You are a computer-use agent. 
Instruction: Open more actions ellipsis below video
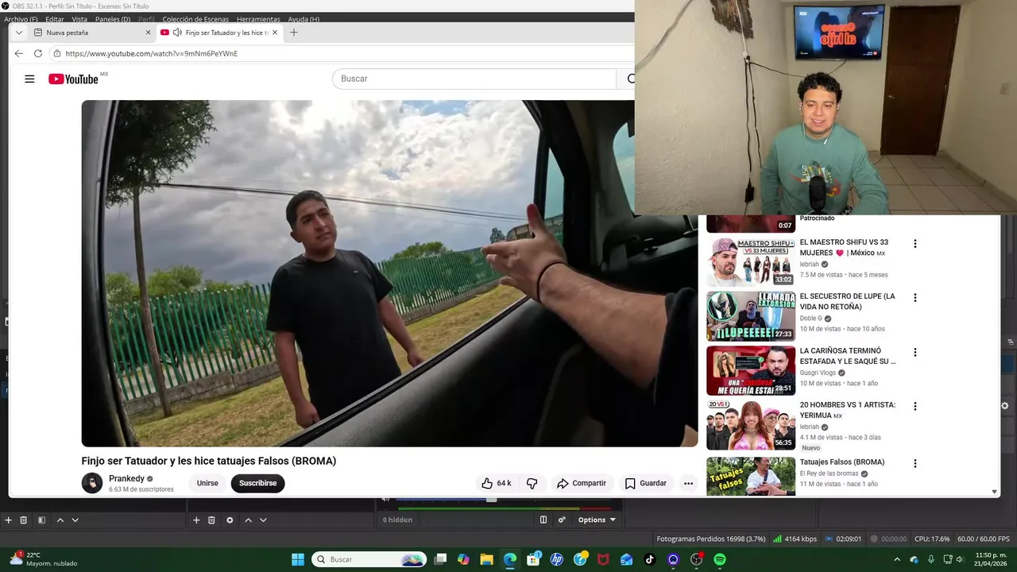click(688, 483)
